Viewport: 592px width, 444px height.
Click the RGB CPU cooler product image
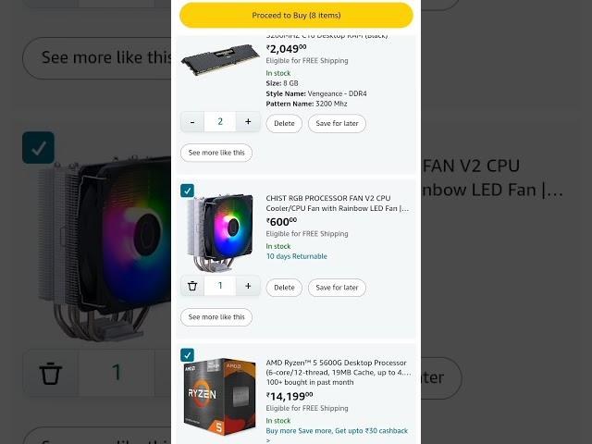coord(220,232)
